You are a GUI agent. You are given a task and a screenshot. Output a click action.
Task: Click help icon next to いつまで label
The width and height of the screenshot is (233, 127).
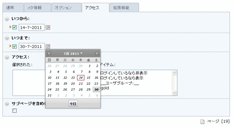click(7, 38)
